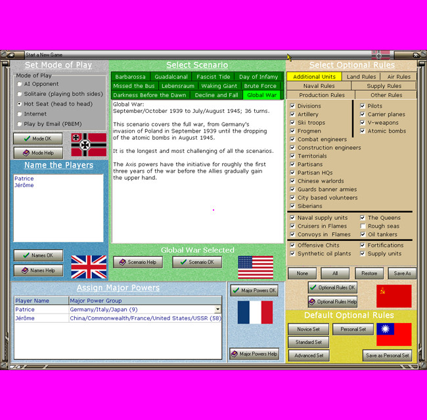Select Solitaire playing both sides
The width and height of the screenshot is (427, 420).
tap(20, 94)
